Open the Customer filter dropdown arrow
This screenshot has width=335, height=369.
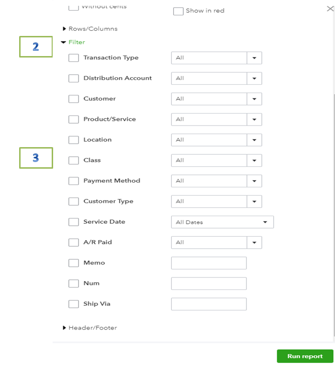[255, 99]
